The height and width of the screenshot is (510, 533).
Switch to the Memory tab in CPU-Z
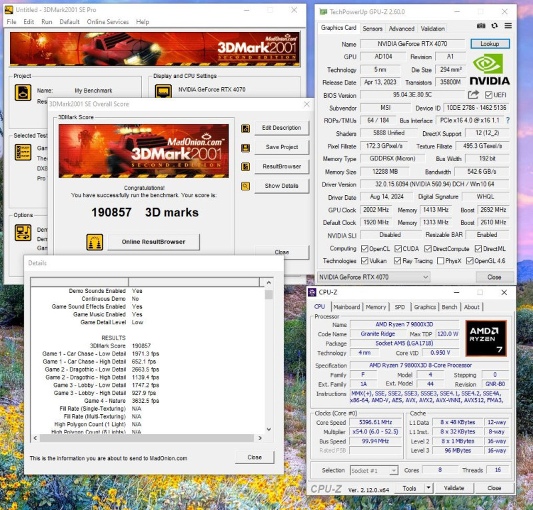point(376,307)
